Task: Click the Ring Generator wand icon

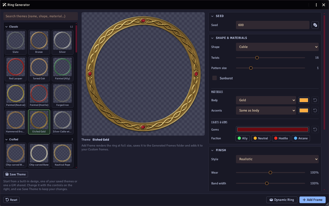Action: pyautogui.click(x=4, y=5)
